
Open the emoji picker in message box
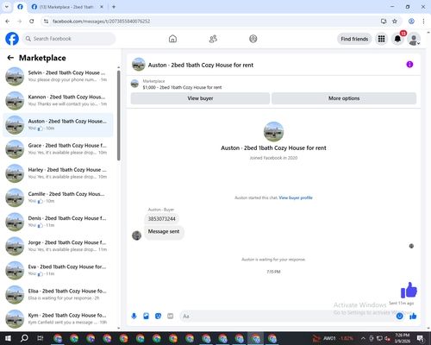click(400, 317)
